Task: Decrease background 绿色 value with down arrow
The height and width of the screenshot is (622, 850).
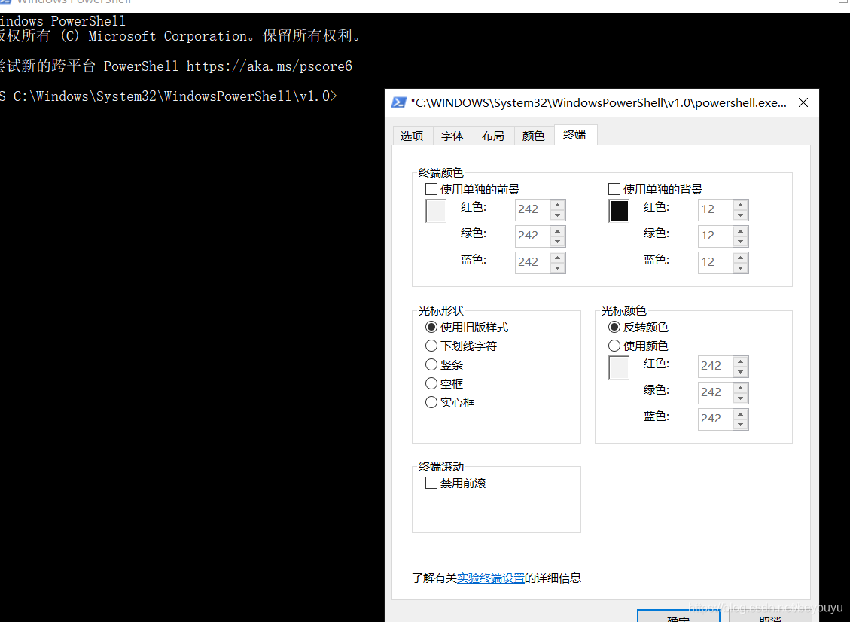Action: pos(741,241)
